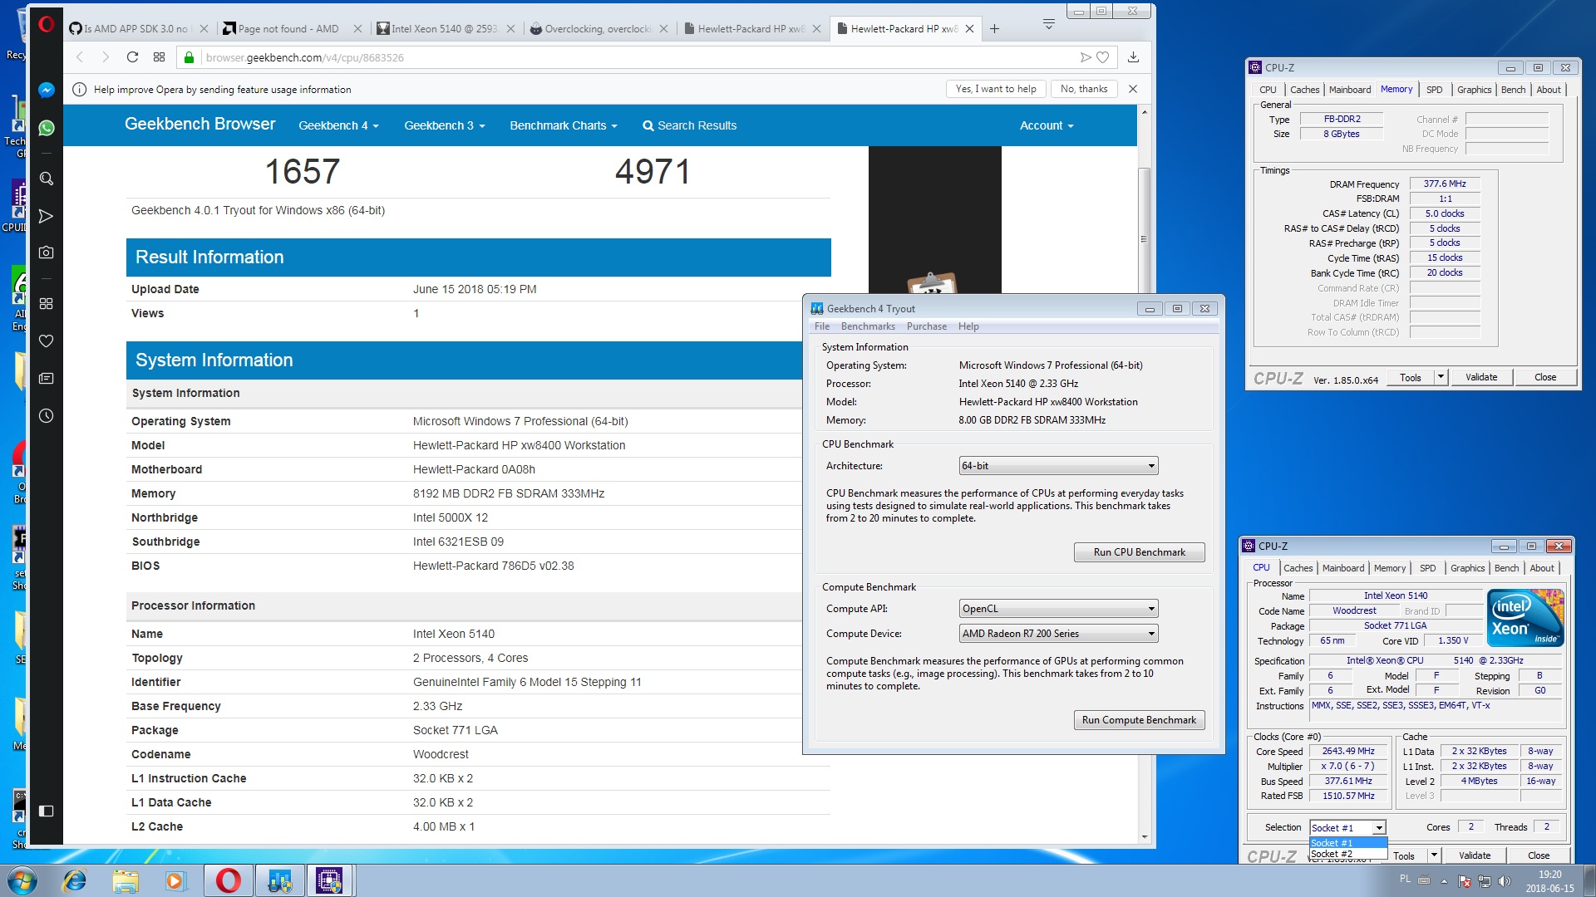Add page to bookmarks heart in address bar

[x=1103, y=57]
